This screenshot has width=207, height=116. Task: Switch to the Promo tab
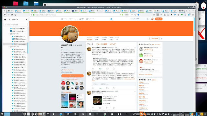pos(100,11)
